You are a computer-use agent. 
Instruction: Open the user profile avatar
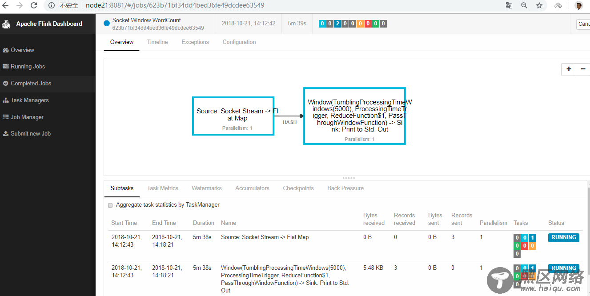pyautogui.click(x=578, y=6)
